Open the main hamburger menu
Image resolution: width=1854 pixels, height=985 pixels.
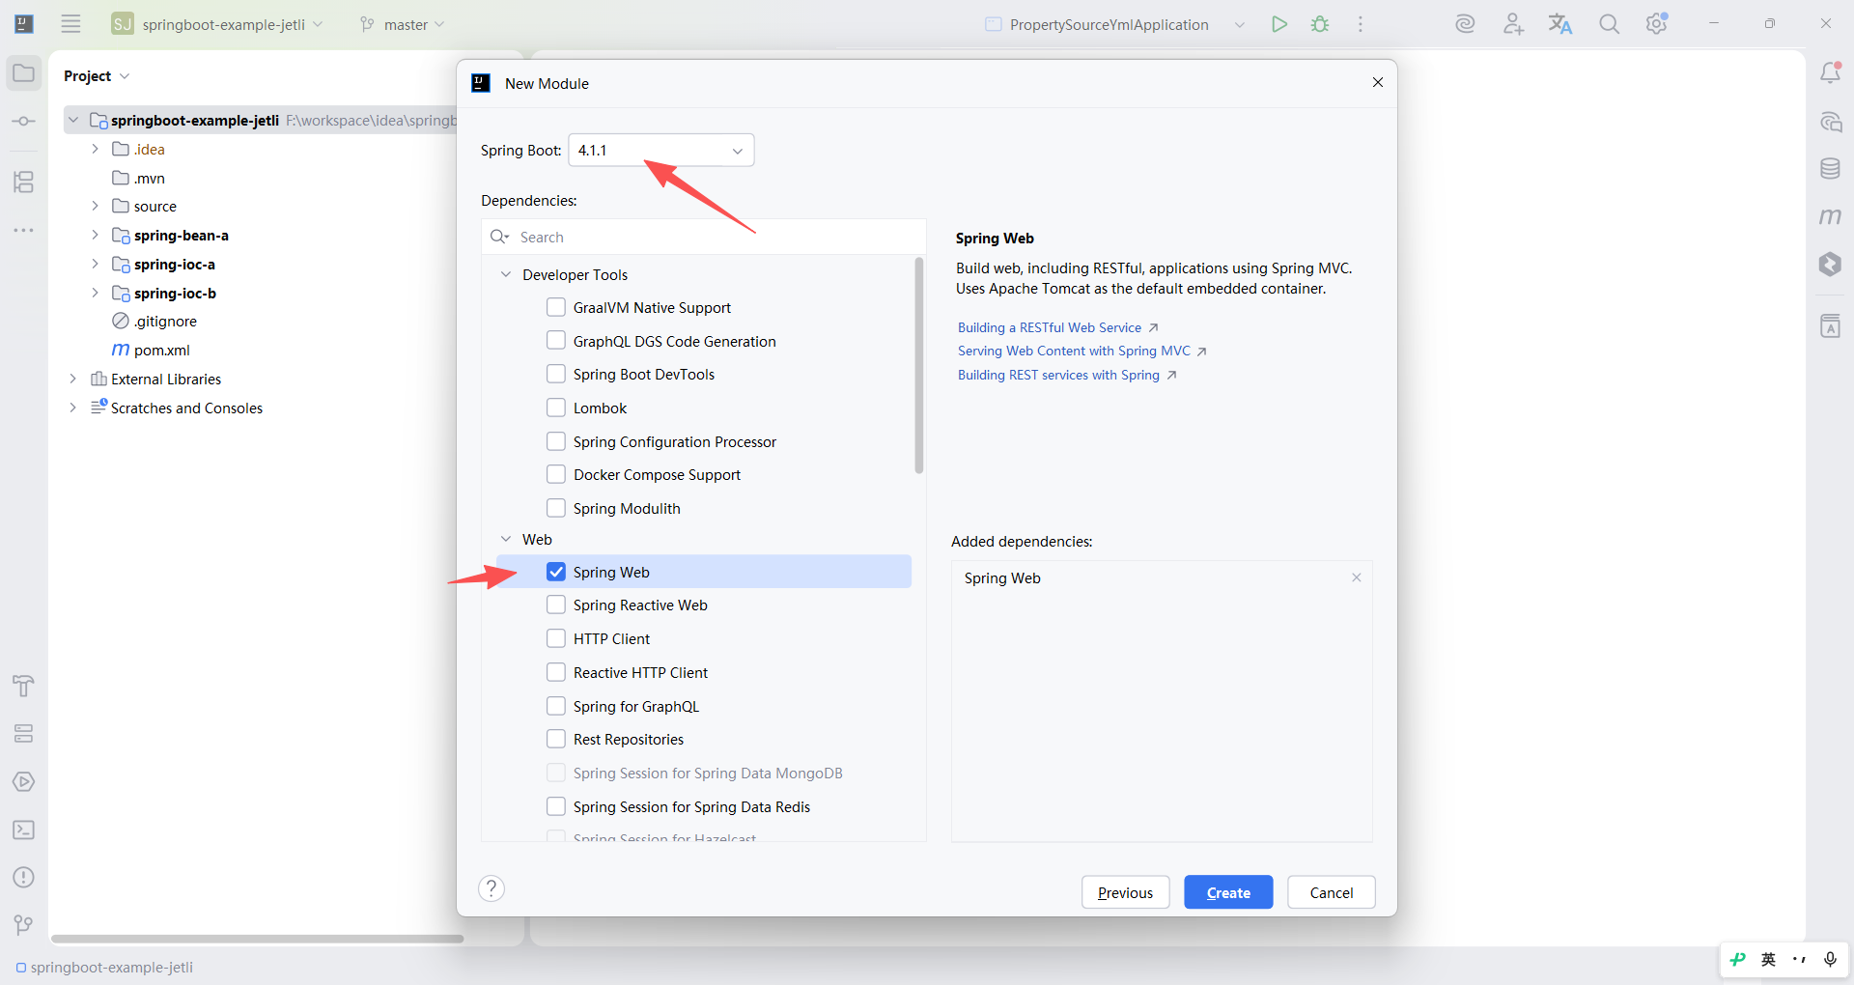click(x=70, y=24)
